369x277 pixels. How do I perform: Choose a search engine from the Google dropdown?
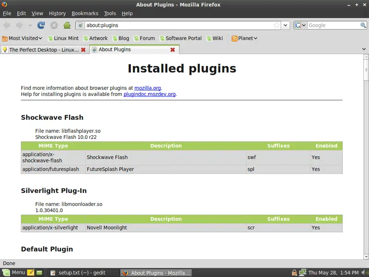pyautogui.click(x=301, y=25)
